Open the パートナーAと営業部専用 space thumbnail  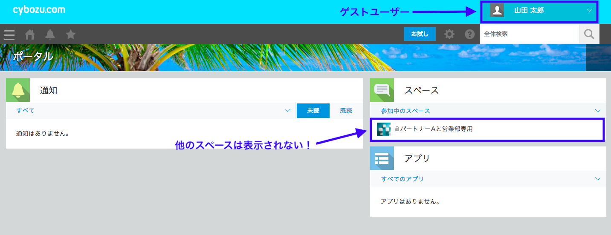click(x=384, y=129)
